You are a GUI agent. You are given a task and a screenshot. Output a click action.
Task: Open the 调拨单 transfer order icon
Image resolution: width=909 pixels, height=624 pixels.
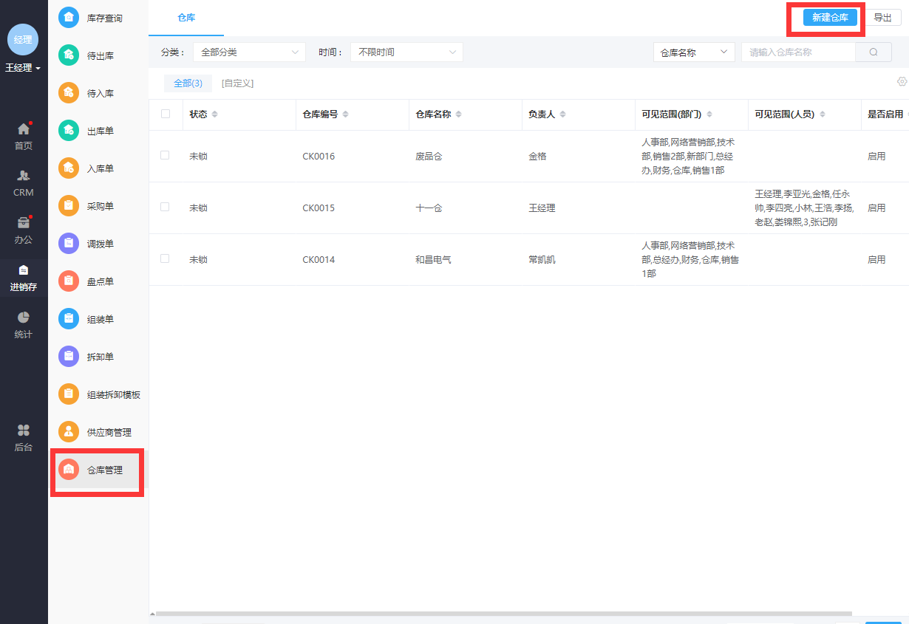tap(69, 244)
